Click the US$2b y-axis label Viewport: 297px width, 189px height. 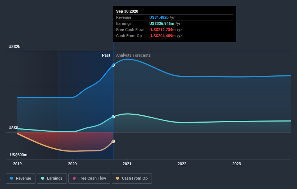click(x=14, y=47)
